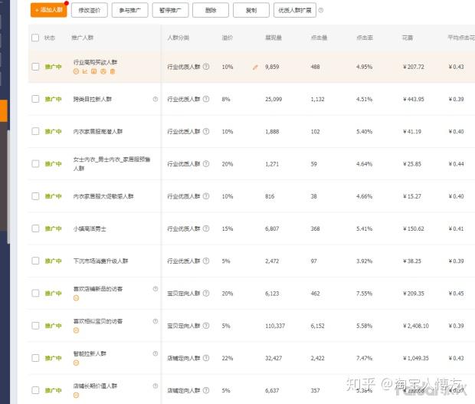Click the 110,337 impressions value
475x404 pixels.
coord(275,326)
